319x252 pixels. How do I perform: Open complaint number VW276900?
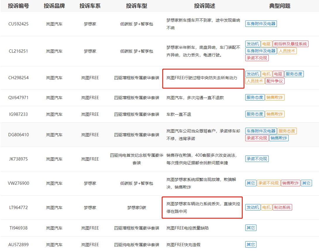[x=18, y=183]
